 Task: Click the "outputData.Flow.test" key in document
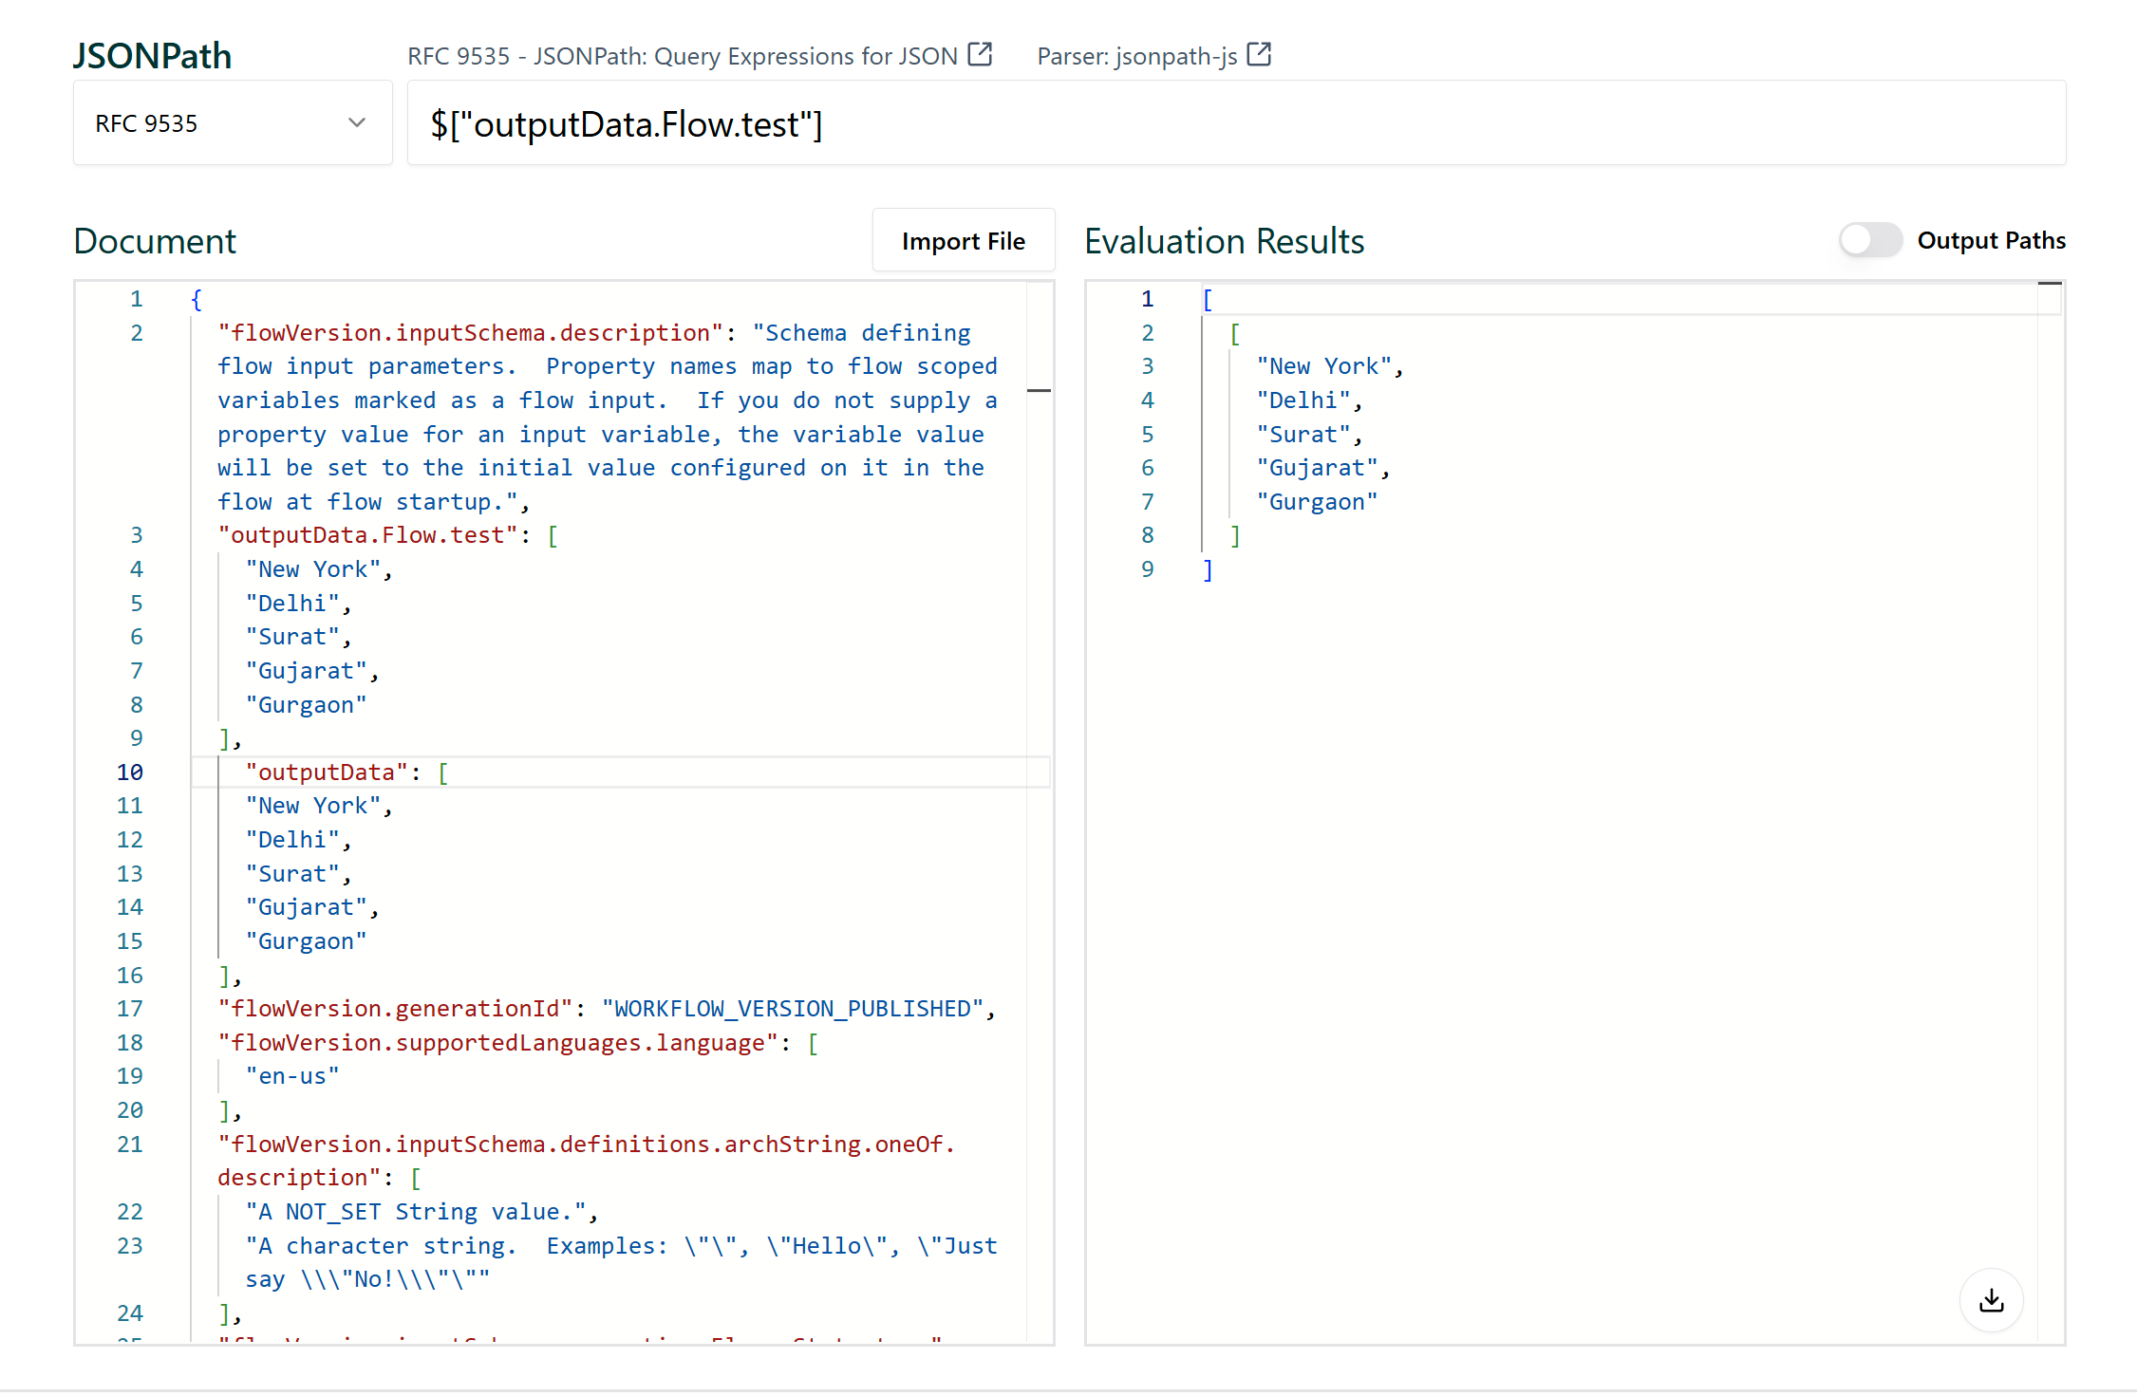[367, 535]
